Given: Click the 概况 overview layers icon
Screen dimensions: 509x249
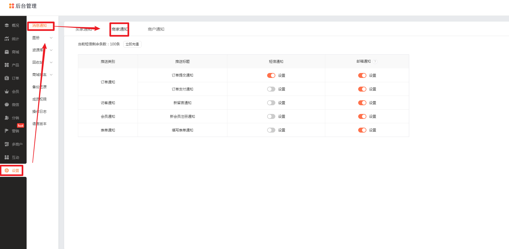Looking at the screenshot, I should pyautogui.click(x=7, y=25).
